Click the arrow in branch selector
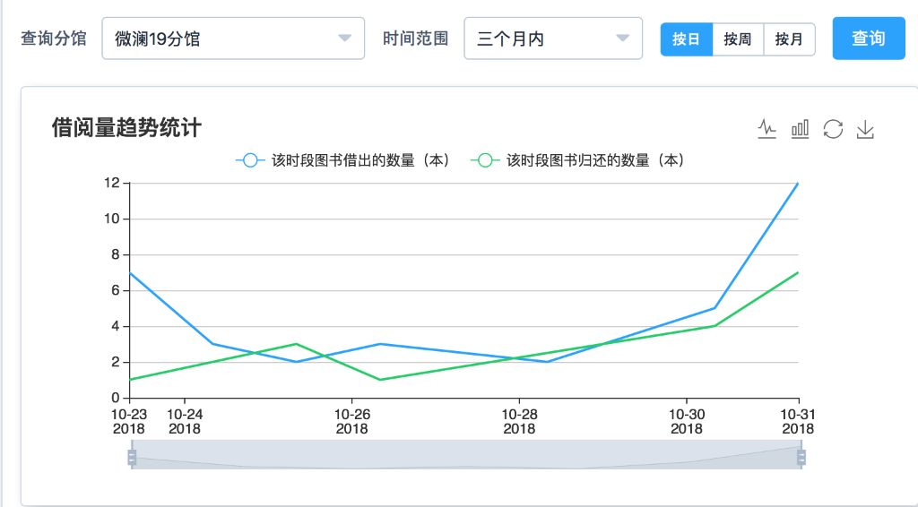The height and width of the screenshot is (507, 918). click(345, 39)
